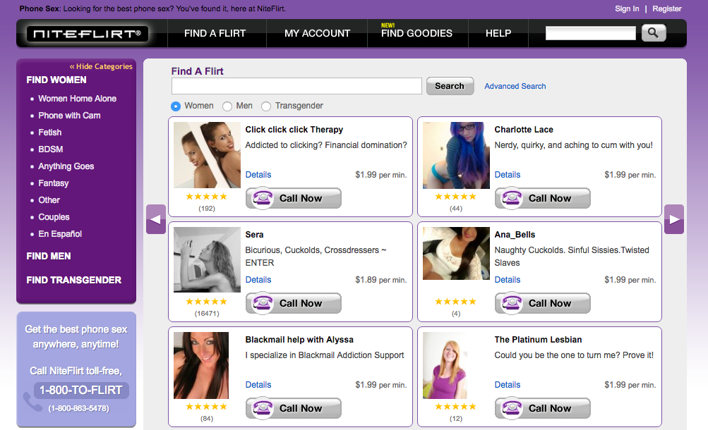Open Details for Ana_Bells
The image size is (708, 430).
(507, 279)
